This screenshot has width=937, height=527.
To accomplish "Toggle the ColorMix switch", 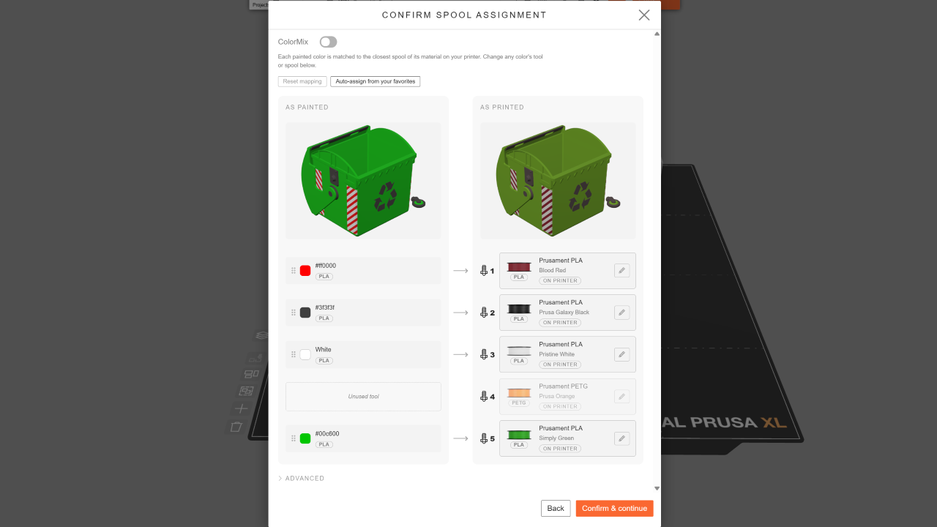I will pos(328,42).
